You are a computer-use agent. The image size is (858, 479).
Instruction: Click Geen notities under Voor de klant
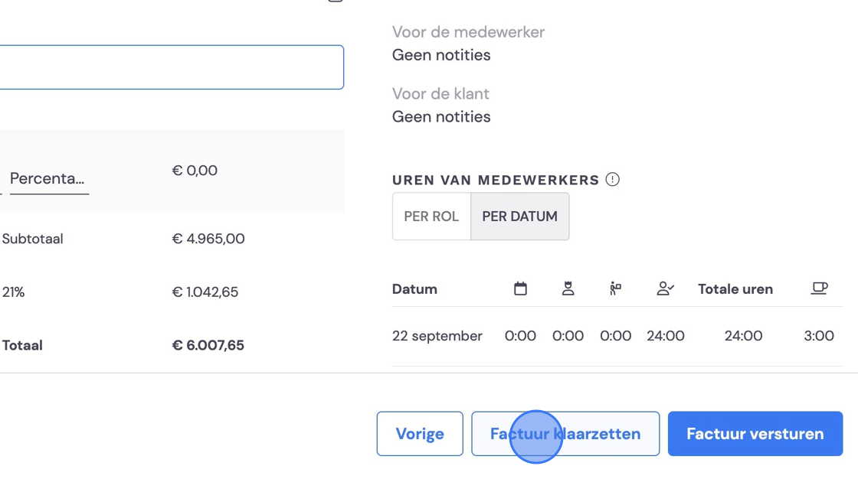pos(441,116)
